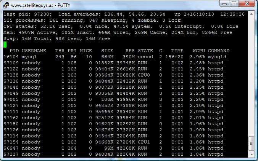Image resolution: width=258 pixels, height=161 pixels.
Task: Close the PuTTY window
Action: tap(247, 4)
